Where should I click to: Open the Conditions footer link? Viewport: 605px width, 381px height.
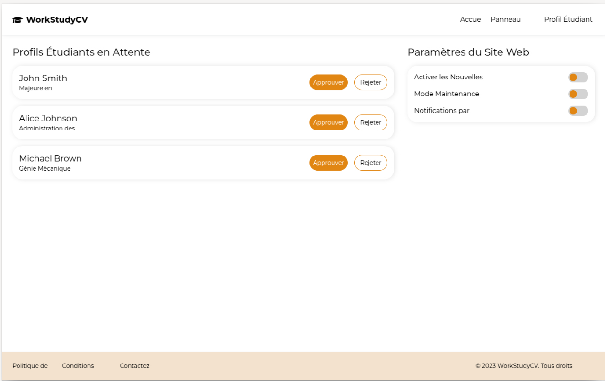78,366
